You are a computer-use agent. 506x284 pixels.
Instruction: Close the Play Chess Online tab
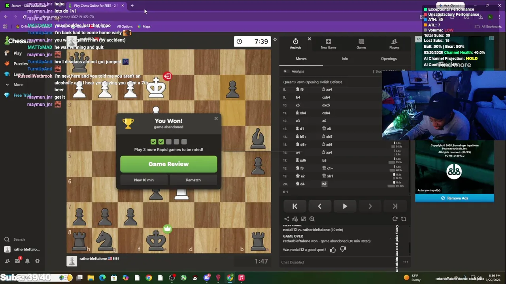pos(123,6)
